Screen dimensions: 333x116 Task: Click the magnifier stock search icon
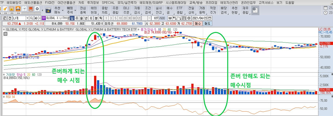(x=31, y=18)
